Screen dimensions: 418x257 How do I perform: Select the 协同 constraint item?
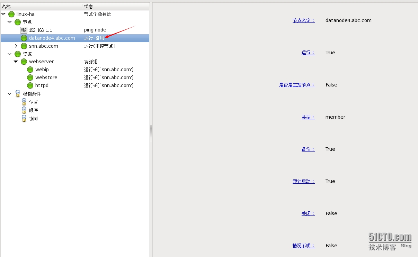click(34, 119)
